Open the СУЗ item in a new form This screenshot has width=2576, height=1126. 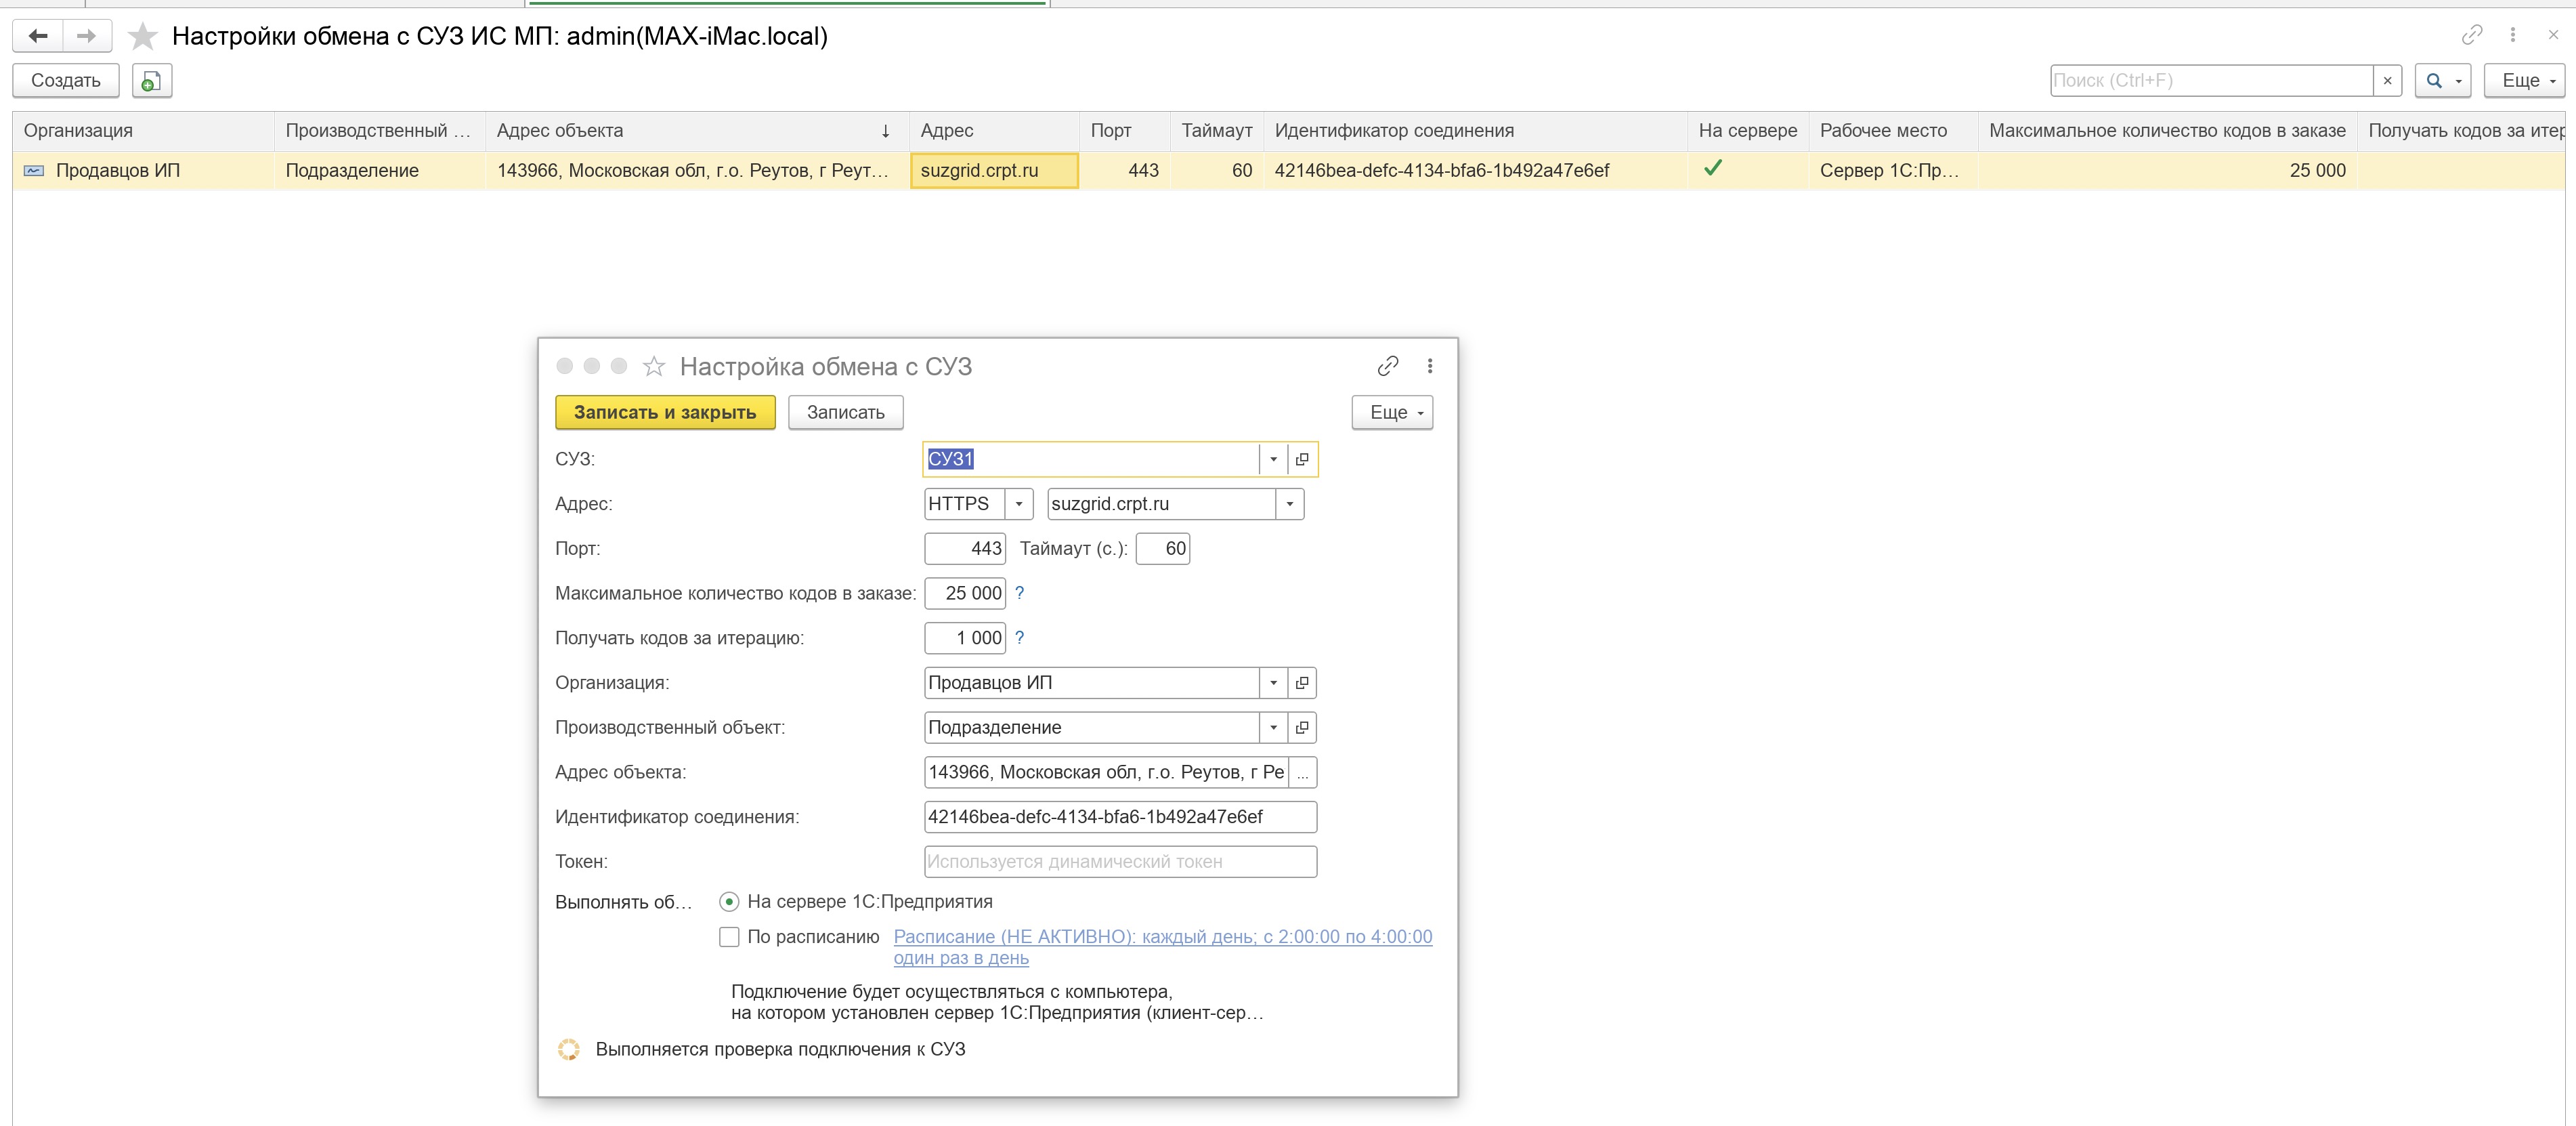[x=1302, y=459]
